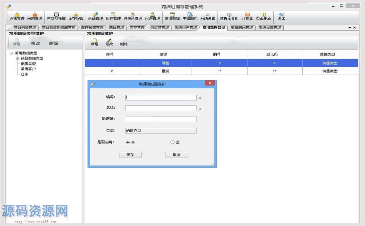Launch 数据库备份 from the toolbar
Viewport: 365px width, 226px height.
click(229, 16)
